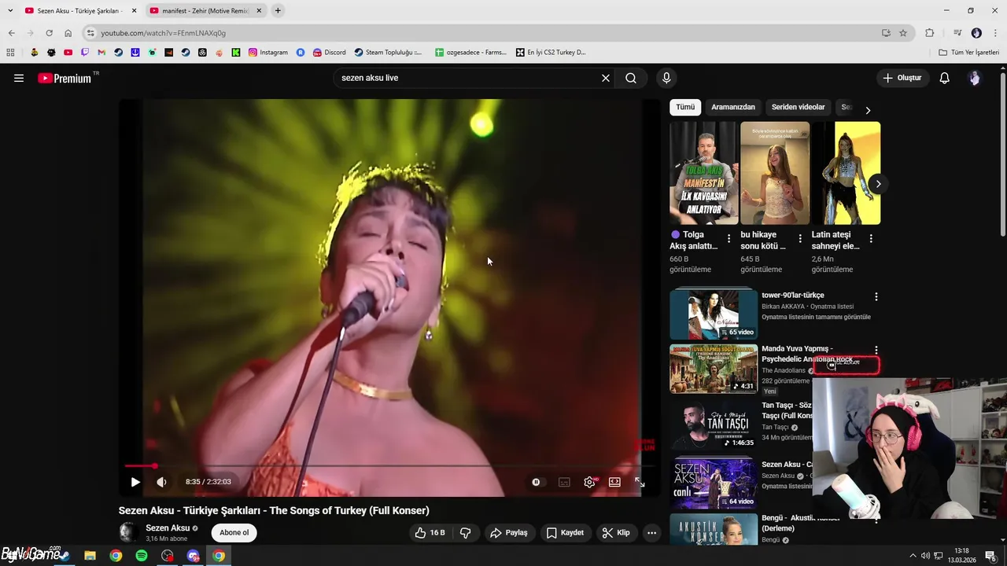Open the Sezen Aksu channel name
This screenshot has height=566, width=1007.
point(168,527)
